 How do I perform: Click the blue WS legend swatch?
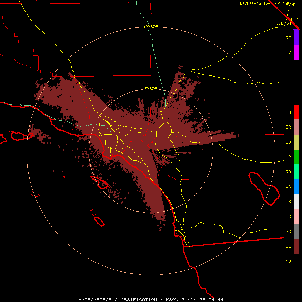(x=296, y=187)
